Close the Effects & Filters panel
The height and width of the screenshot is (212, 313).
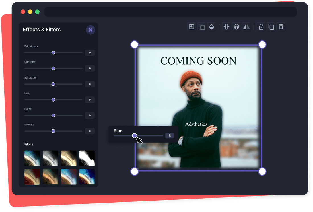point(90,30)
